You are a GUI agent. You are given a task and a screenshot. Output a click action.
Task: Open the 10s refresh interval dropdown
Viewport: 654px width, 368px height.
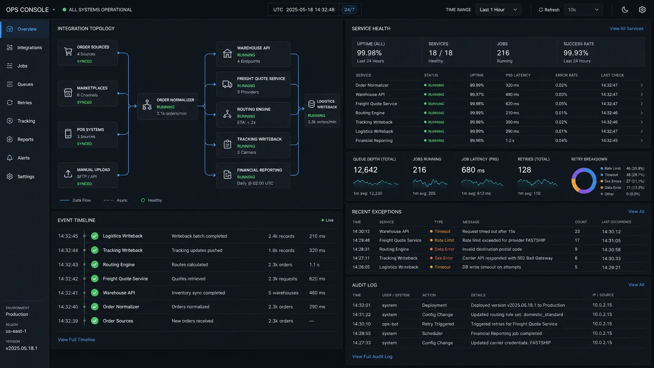(x=583, y=10)
